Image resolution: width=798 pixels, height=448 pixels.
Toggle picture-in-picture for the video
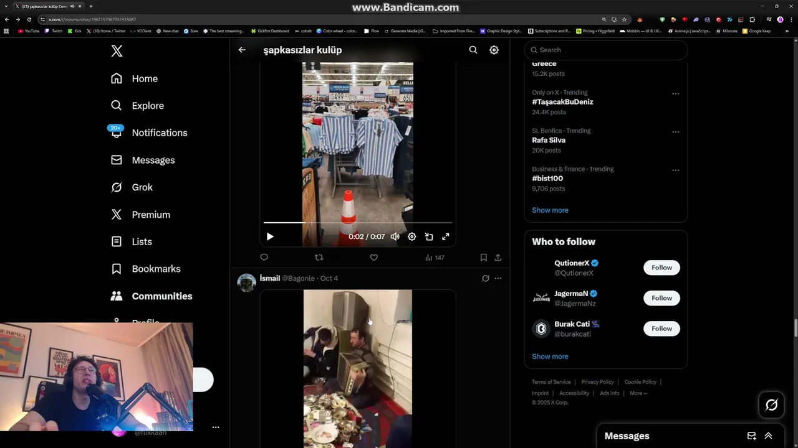(429, 236)
